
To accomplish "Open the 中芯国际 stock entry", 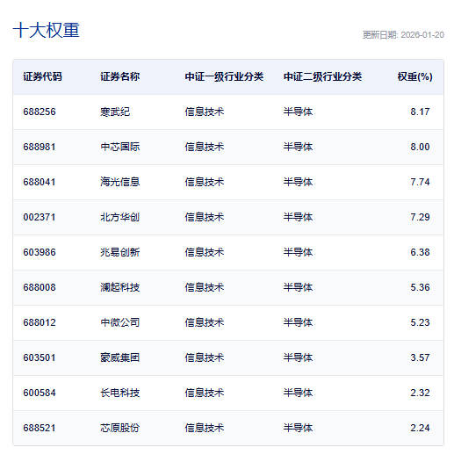I will click(120, 147).
